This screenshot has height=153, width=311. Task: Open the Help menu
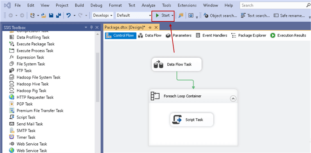(x=229, y=5)
